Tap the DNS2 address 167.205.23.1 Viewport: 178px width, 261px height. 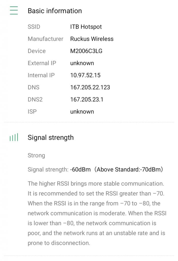click(x=87, y=99)
